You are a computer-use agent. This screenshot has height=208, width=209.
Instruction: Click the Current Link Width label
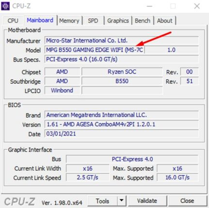tap(38, 168)
